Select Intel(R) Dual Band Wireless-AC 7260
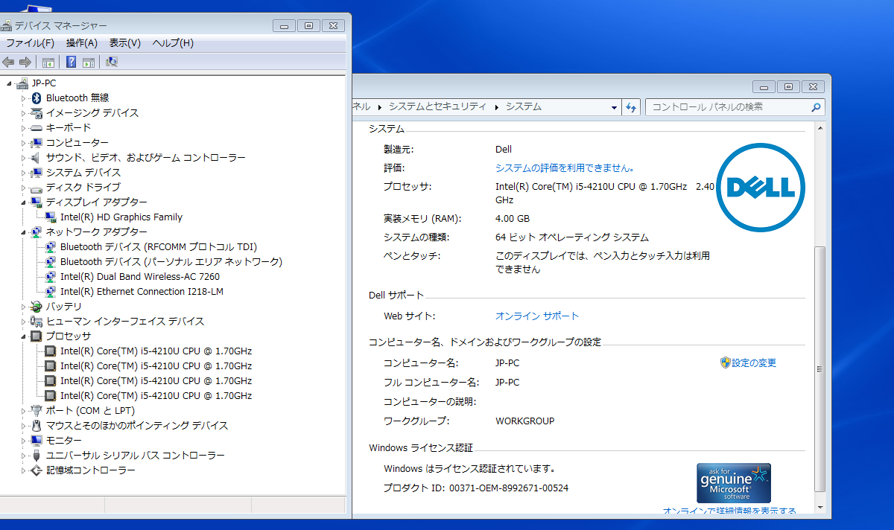Image resolution: width=894 pixels, height=530 pixels. (x=140, y=277)
